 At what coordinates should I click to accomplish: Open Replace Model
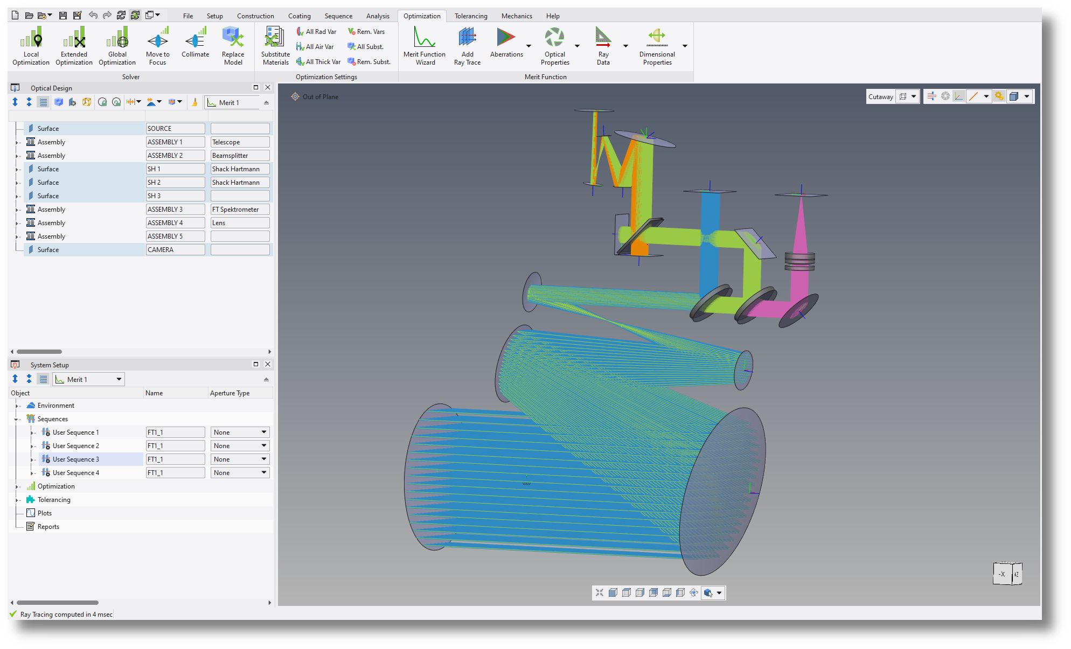point(233,46)
